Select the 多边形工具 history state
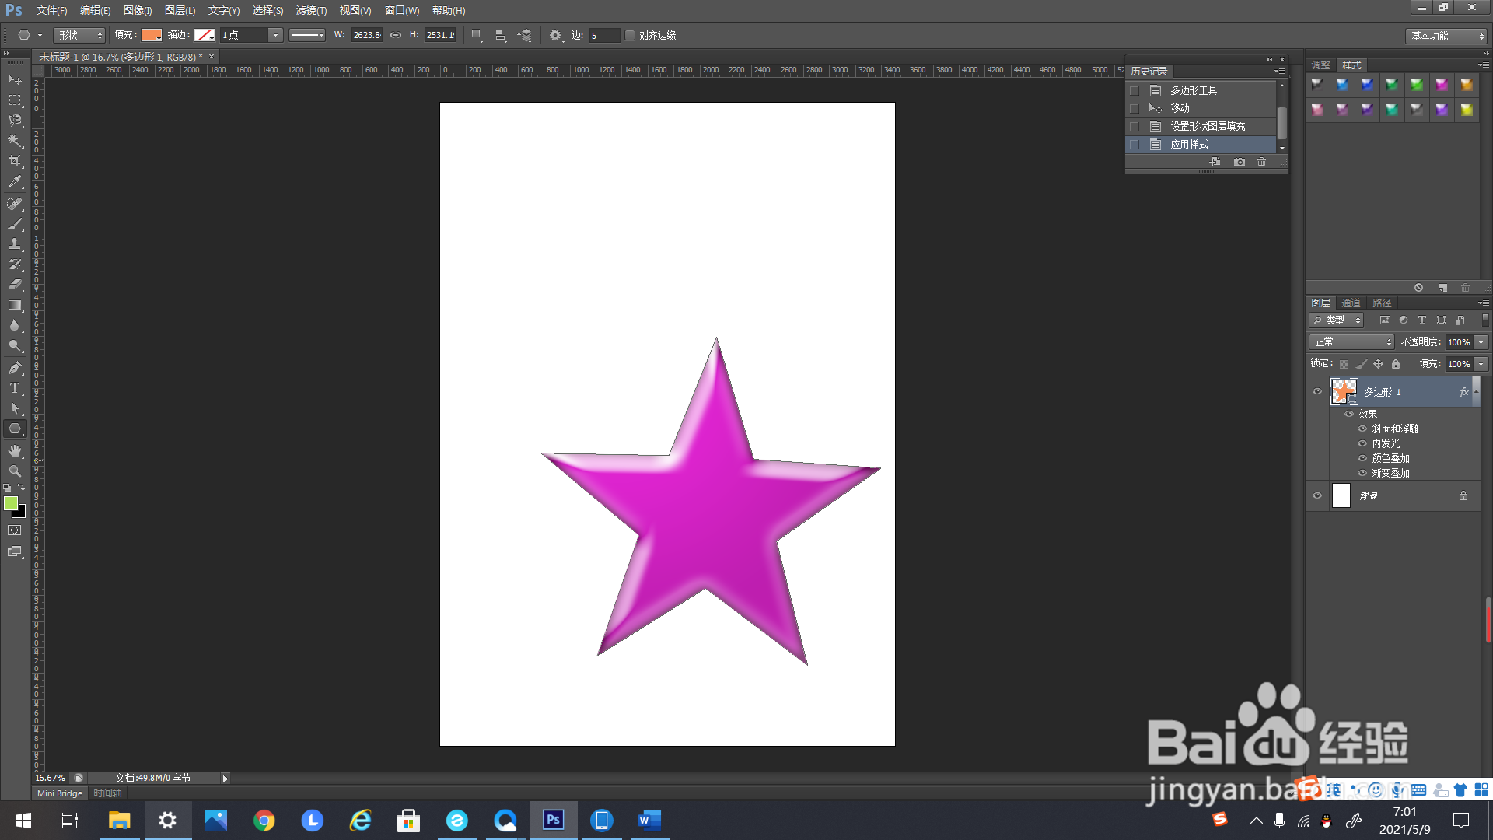Viewport: 1493px width, 840px height. pos(1201,90)
